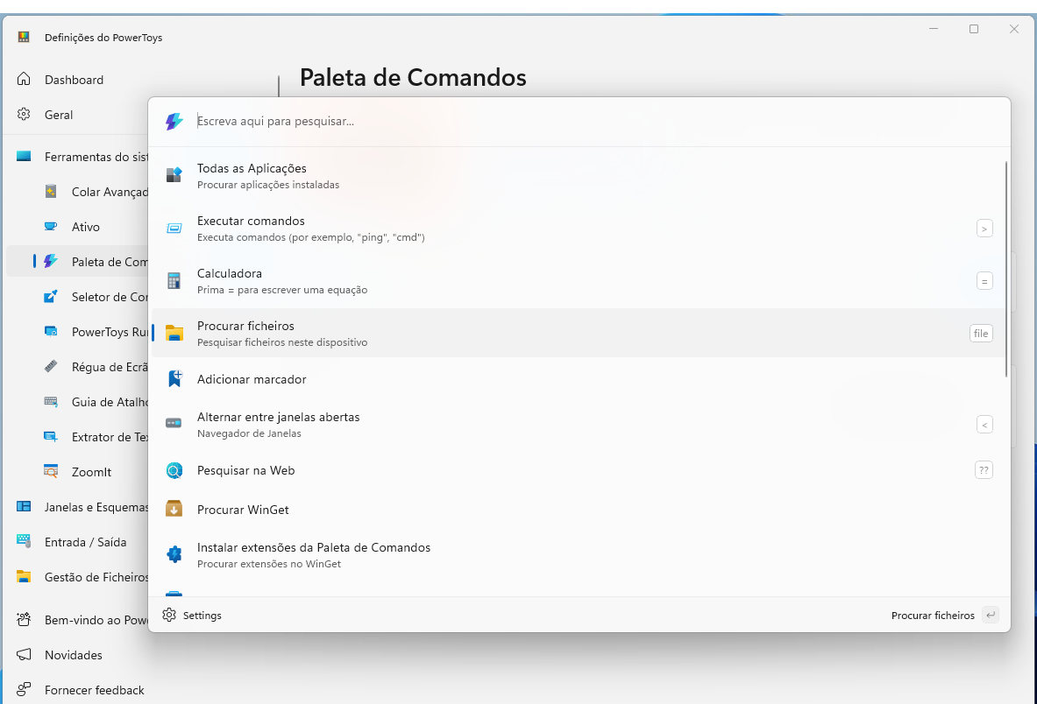Click the Command Palette lightning icon beside search
This screenshot has width=1037, height=704.
(174, 122)
